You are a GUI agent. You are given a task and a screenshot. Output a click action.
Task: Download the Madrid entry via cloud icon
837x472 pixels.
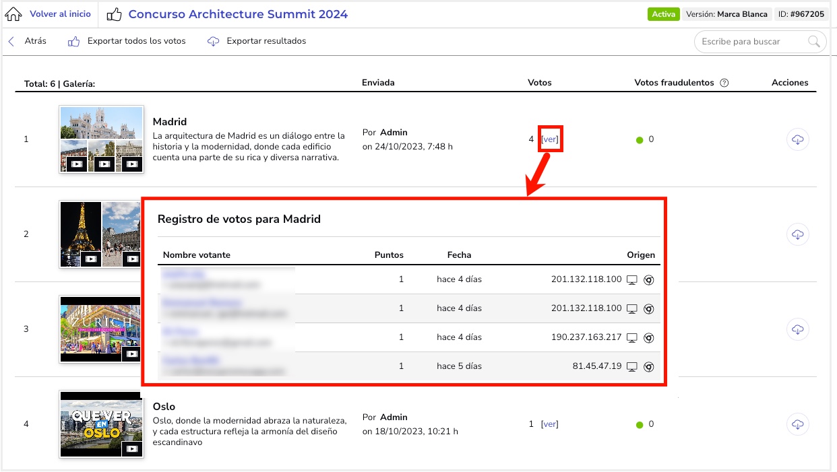coord(797,139)
